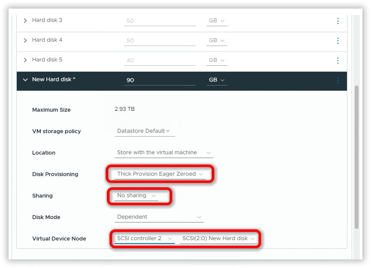This screenshot has width=371, height=268.
Task: Expand the Hard disk 3 row
Action: tap(25, 21)
